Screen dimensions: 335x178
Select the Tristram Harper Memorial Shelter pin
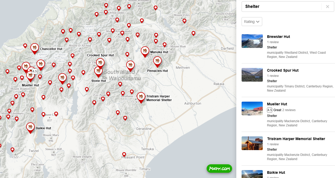141,97
